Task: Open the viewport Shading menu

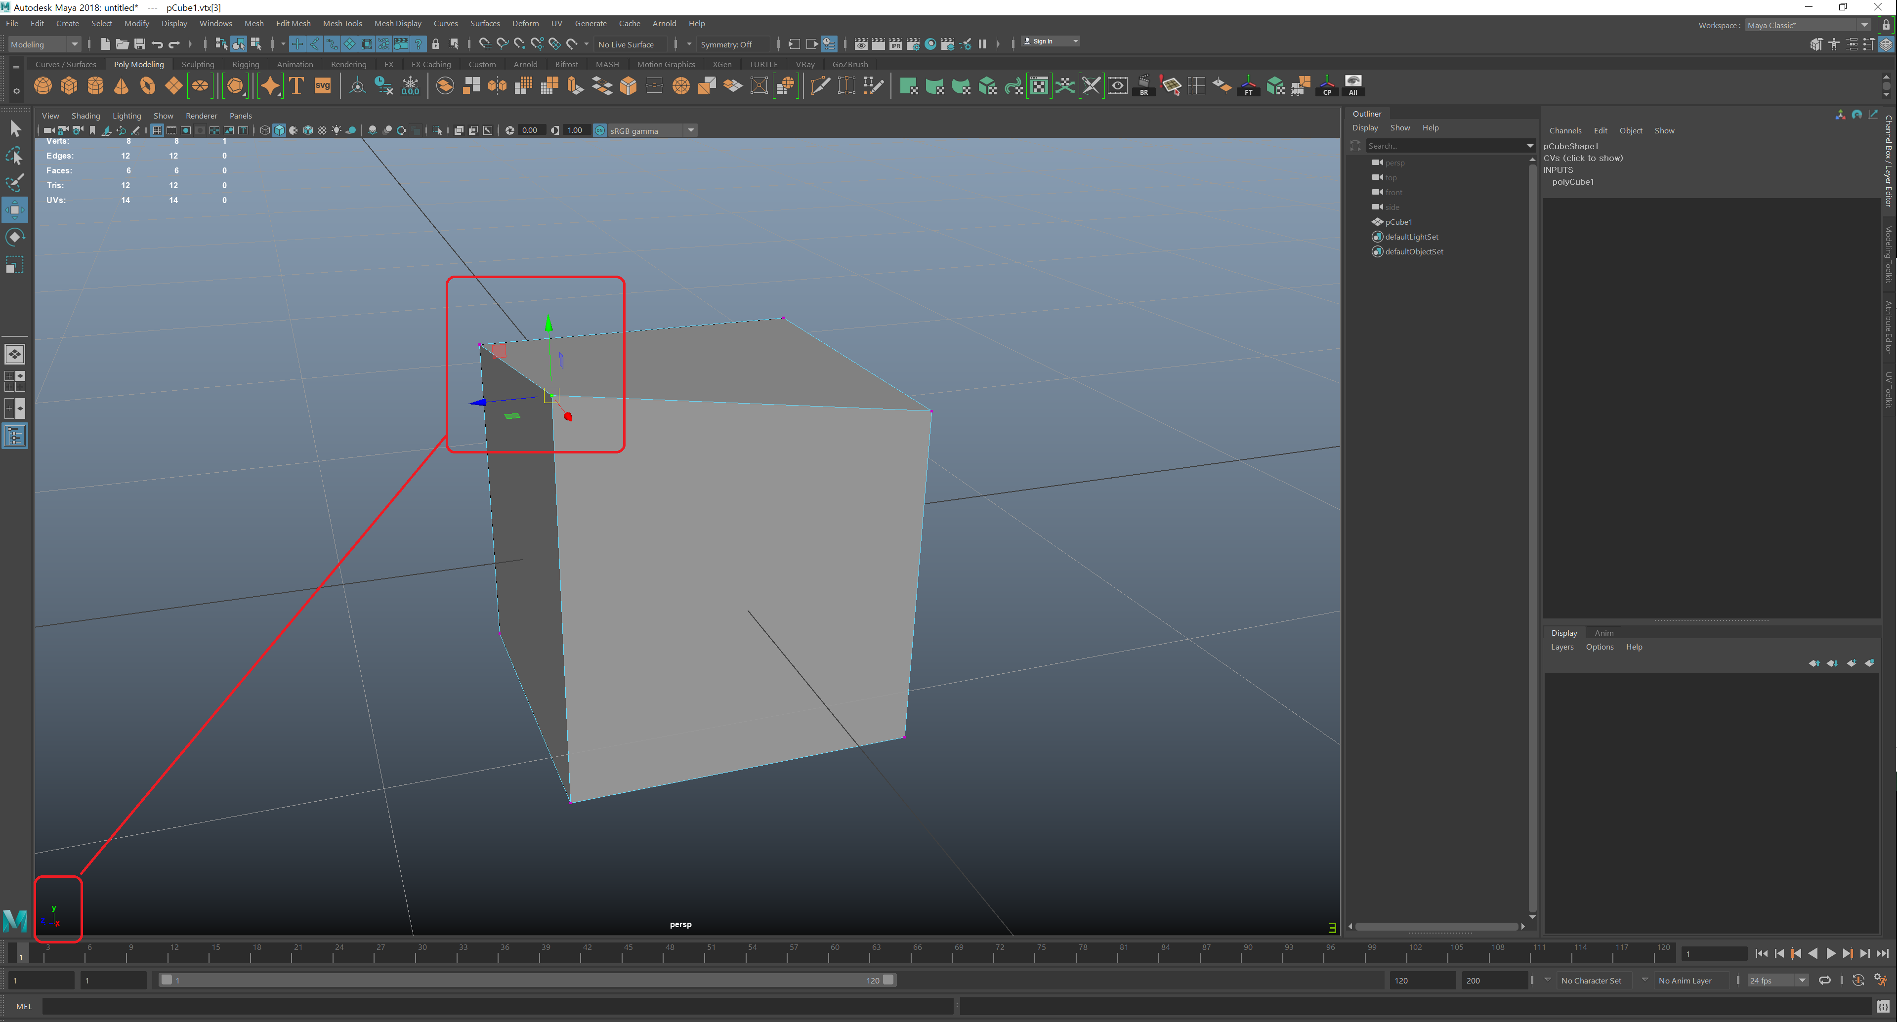Action: tap(85, 116)
